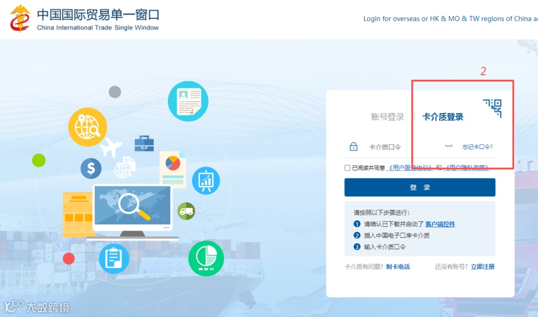The height and width of the screenshot is (317, 538).
Task: Select the 卡介质登录 tab
Action: 443,117
